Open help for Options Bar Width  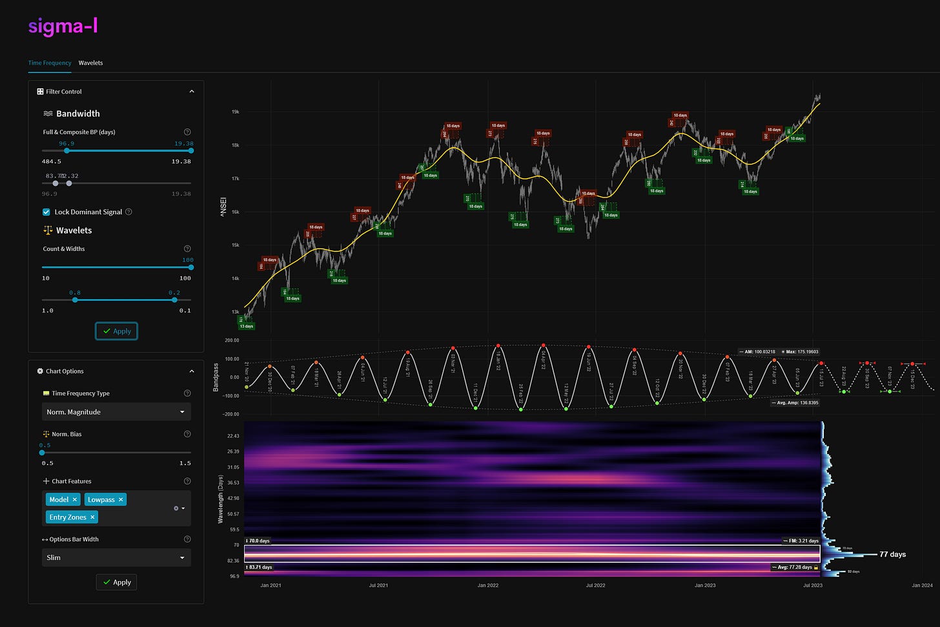(187, 539)
